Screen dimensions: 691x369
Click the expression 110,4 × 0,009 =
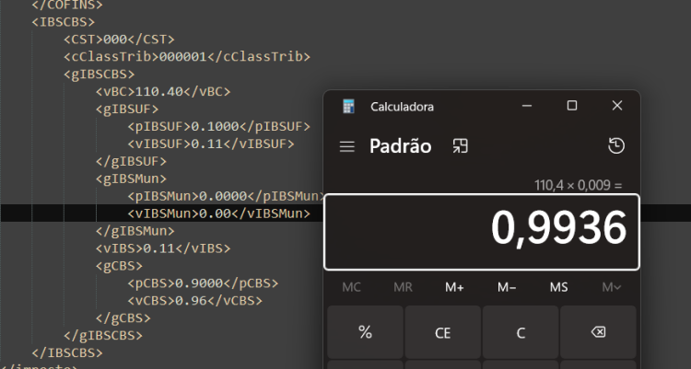coord(579,185)
